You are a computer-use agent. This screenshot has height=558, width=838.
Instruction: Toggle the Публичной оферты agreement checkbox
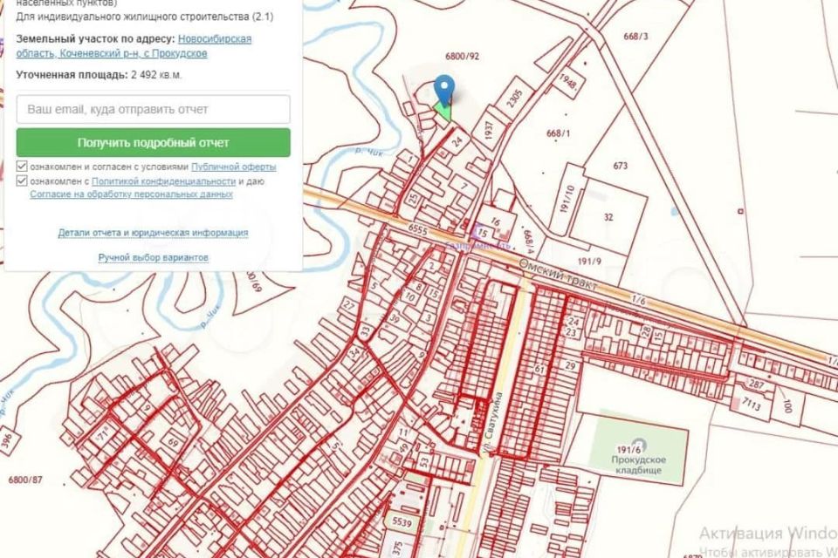22,167
